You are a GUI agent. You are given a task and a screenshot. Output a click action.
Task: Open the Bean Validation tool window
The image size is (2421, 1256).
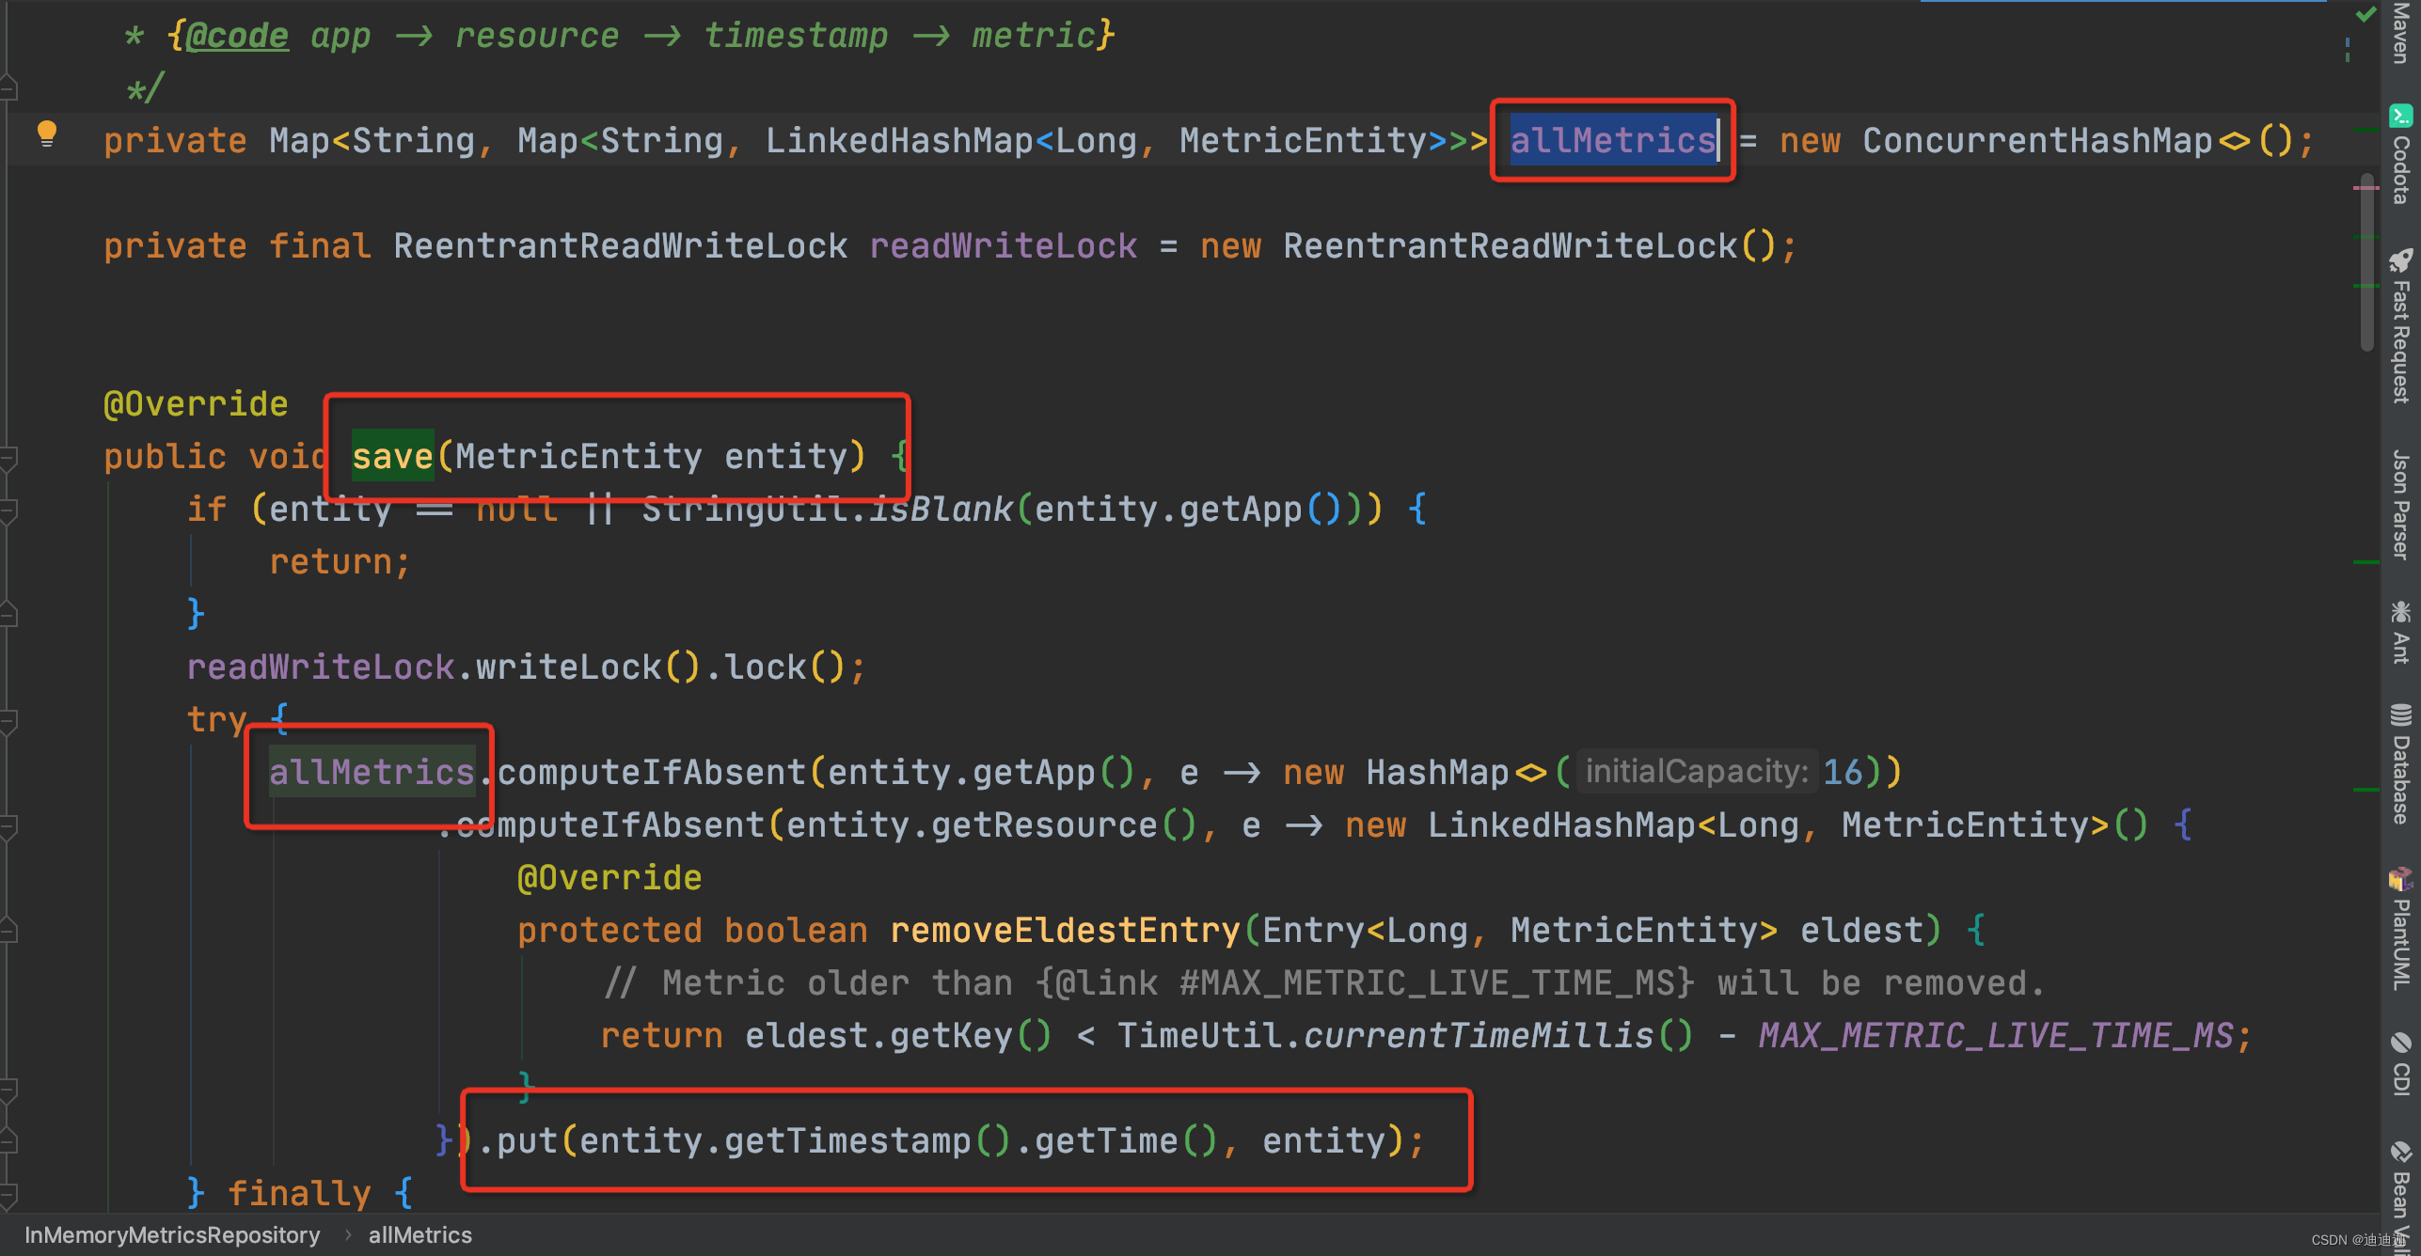pos(2401,1196)
